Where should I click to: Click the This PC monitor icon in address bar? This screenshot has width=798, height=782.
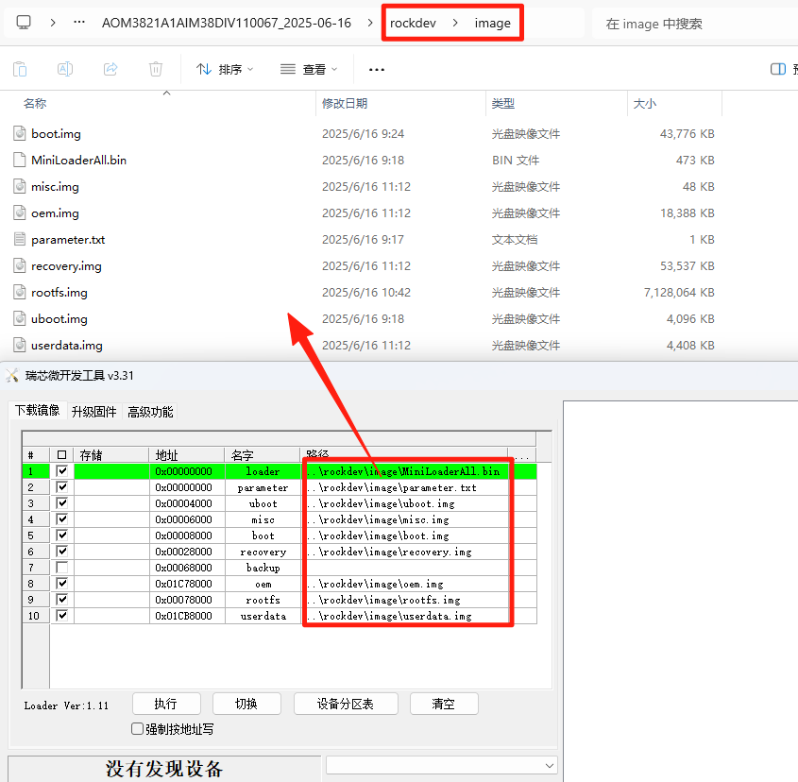pyautogui.click(x=25, y=23)
